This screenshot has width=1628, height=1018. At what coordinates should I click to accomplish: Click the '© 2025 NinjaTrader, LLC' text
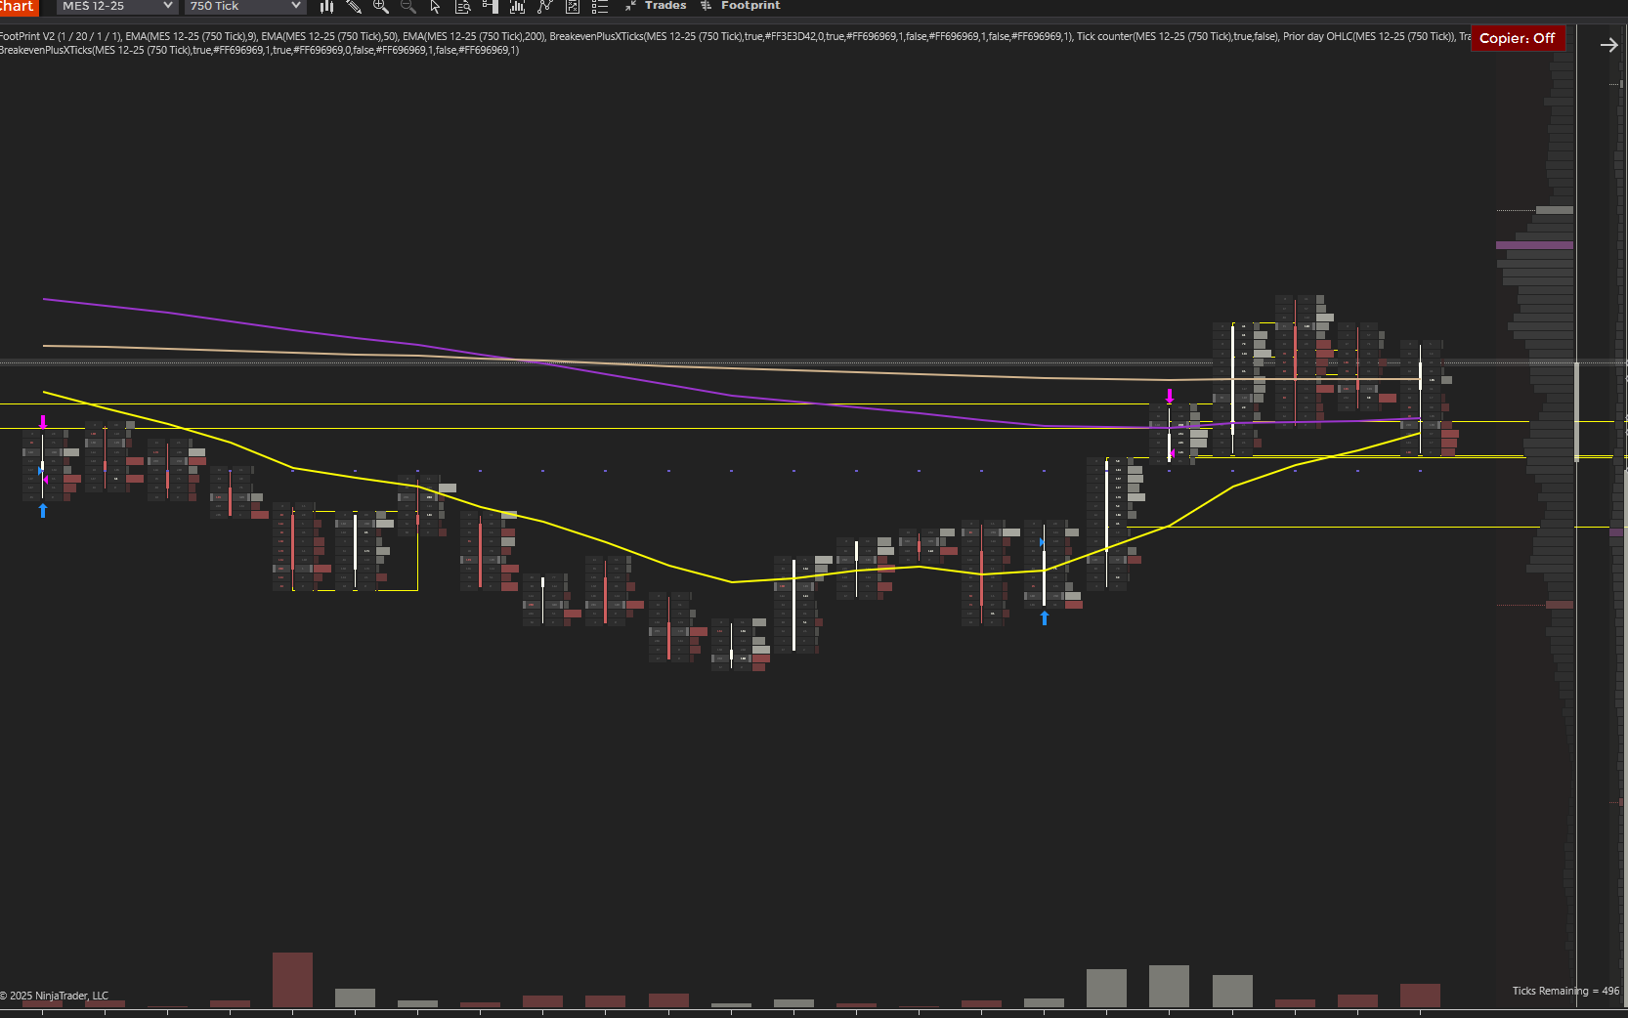tap(55, 996)
